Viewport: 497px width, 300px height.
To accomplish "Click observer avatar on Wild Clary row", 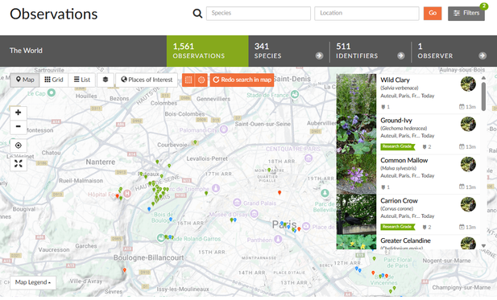I will coord(468,84).
